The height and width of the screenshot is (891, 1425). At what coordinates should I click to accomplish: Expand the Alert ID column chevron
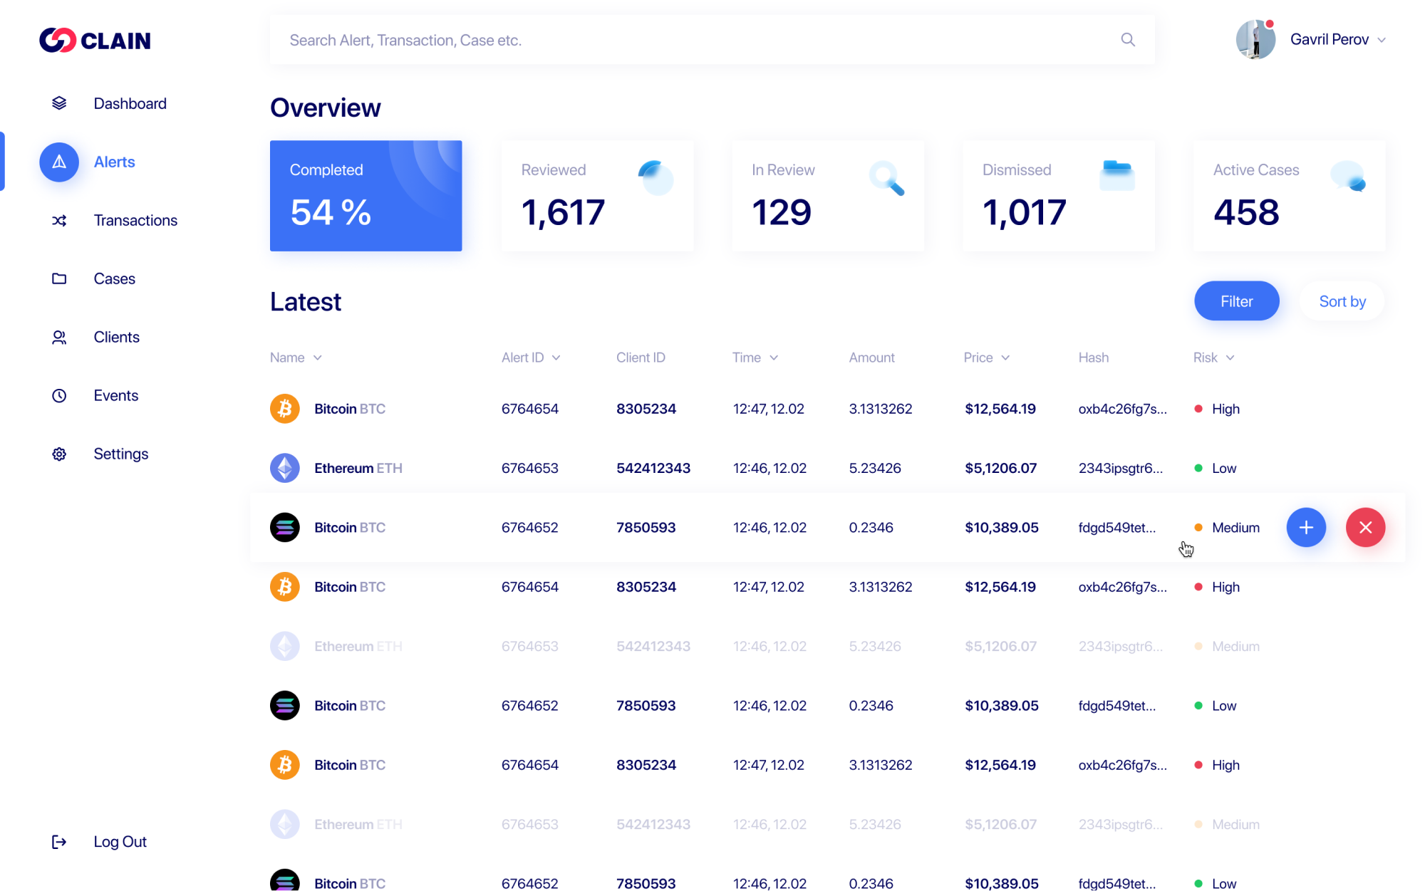point(556,358)
